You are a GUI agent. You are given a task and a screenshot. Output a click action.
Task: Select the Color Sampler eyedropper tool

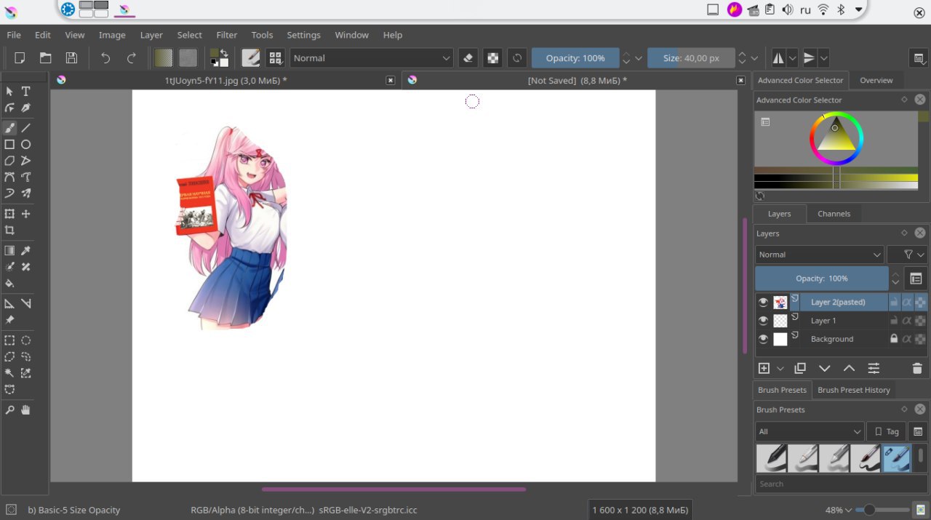(x=25, y=251)
